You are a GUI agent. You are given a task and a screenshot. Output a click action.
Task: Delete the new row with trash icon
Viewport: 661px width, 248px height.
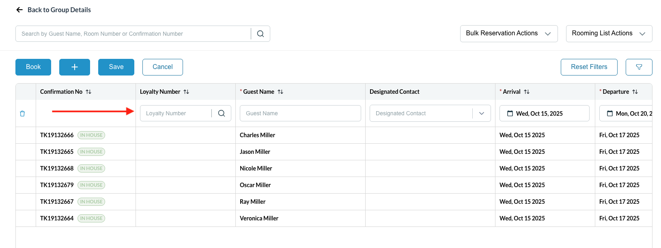coord(22,114)
